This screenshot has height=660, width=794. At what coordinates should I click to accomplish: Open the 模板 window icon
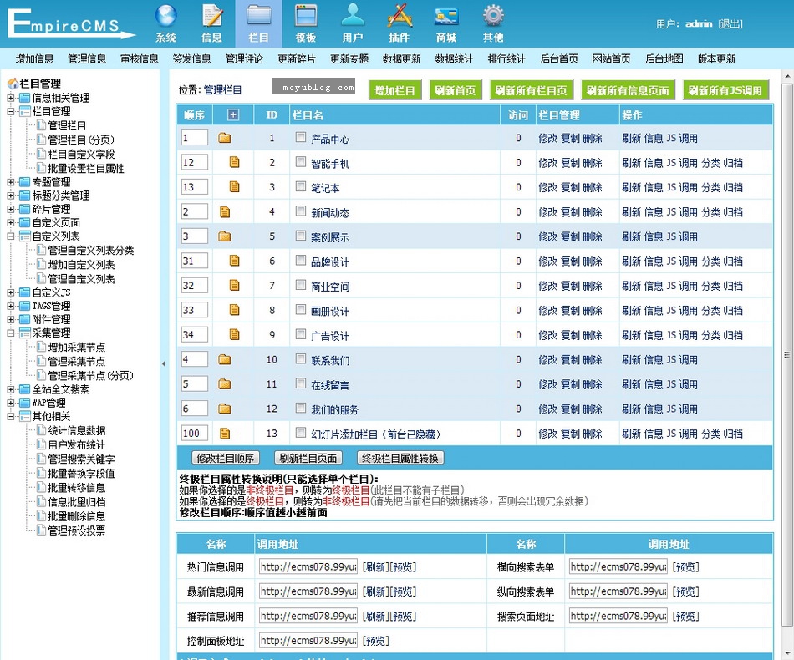click(x=306, y=16)
